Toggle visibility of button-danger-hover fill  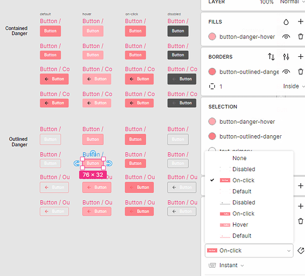click(286, 36)
